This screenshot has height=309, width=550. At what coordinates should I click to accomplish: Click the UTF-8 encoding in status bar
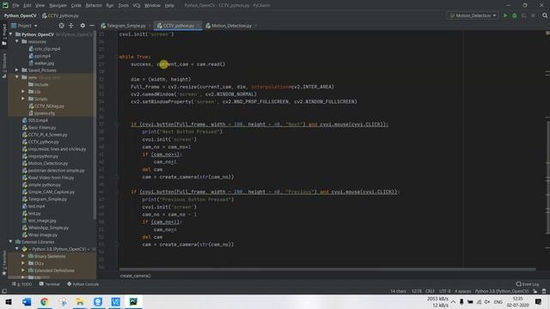[444, 291]
